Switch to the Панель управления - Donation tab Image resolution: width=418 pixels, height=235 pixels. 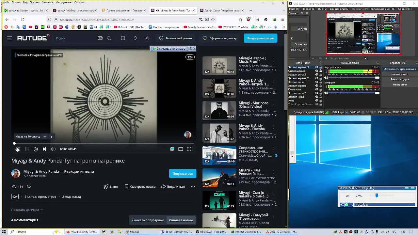coord(124,10)
